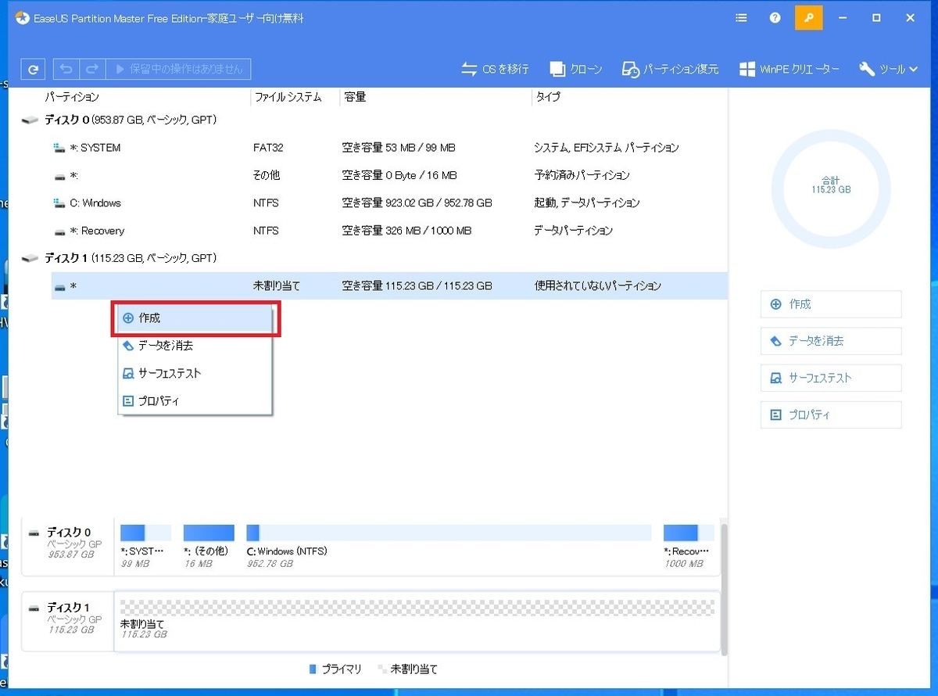Click eraser icon on right panel データを消去
The width and height of the screenshot is (938, 696).
click(x=776, y=341)
